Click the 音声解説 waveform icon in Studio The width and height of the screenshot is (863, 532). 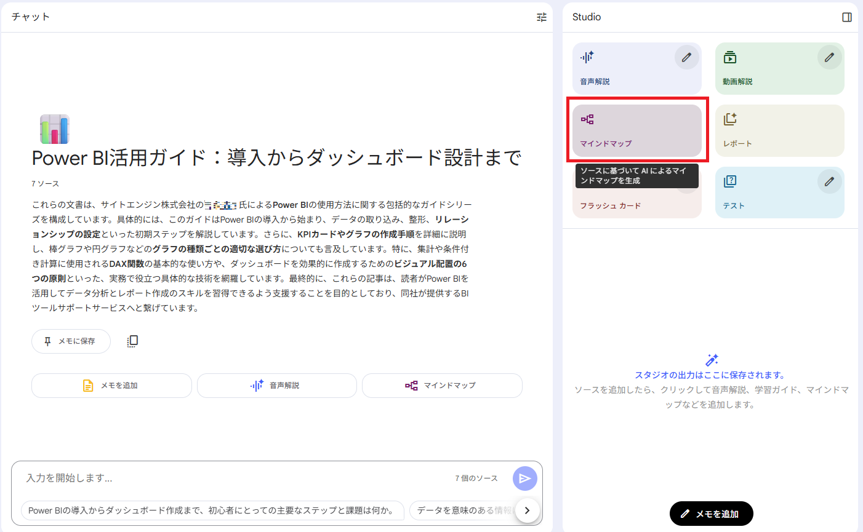pos(587,57)
